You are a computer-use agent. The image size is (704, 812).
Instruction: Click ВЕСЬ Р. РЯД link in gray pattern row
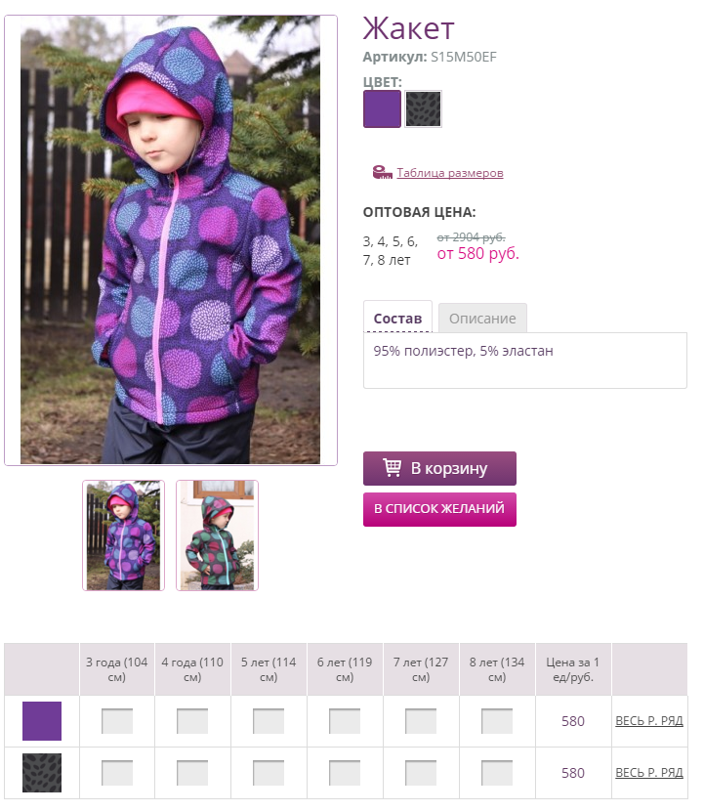(x=649, y=773)
